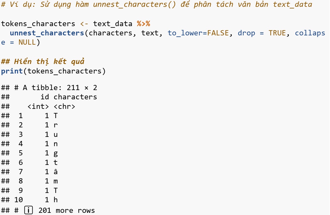Click the info icon before "201 more rows"
This screenshot has height=215, width=330.
[x=27, y=210]
